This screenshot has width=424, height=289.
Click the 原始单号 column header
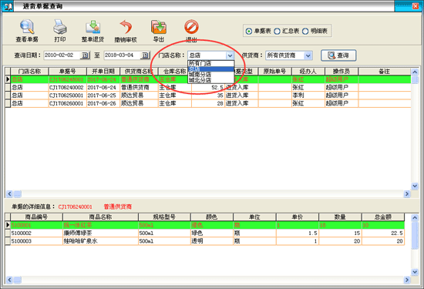tap(274, 72)
